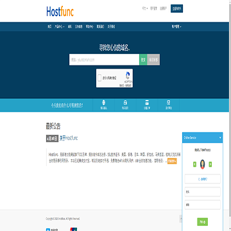Click the green domain search button
The height and width of the screenshot is (231, 231).
(x=143, y=60)
